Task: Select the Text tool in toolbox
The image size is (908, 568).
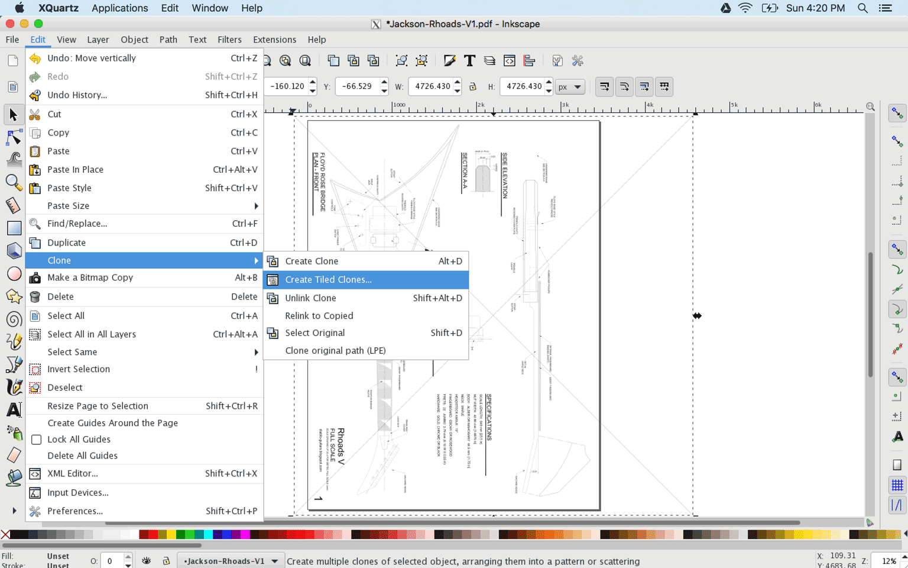Action: click(x=13, y=409)
